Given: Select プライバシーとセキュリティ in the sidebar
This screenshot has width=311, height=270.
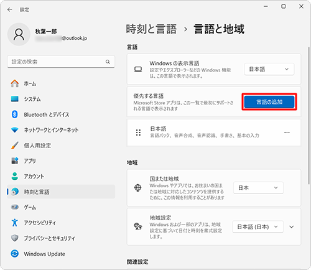Looking at the screenshot, I should click(x=61, y=238).
